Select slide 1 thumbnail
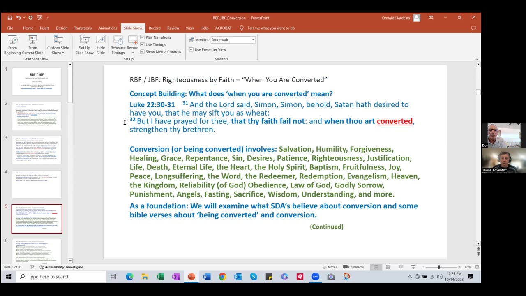 pyautogui.click(x=37, y=82)
